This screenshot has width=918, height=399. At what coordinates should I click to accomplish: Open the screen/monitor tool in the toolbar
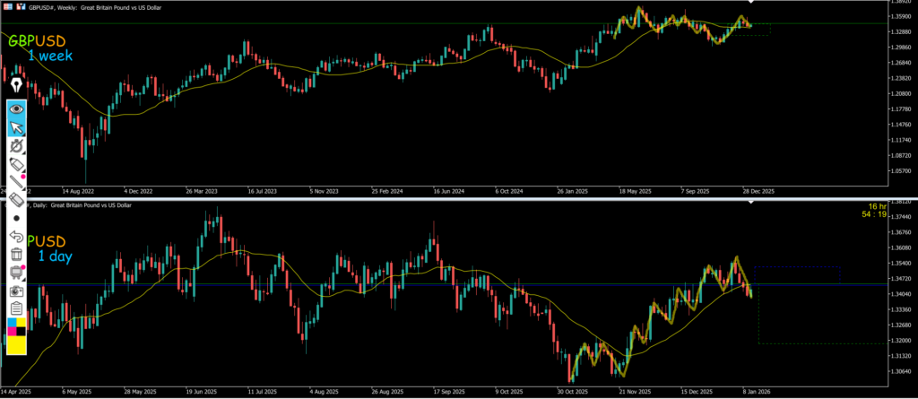coord(16,272)
